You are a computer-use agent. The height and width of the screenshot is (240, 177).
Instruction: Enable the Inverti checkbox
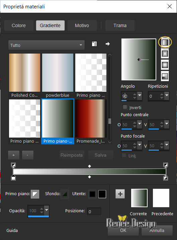pos(125,107)
